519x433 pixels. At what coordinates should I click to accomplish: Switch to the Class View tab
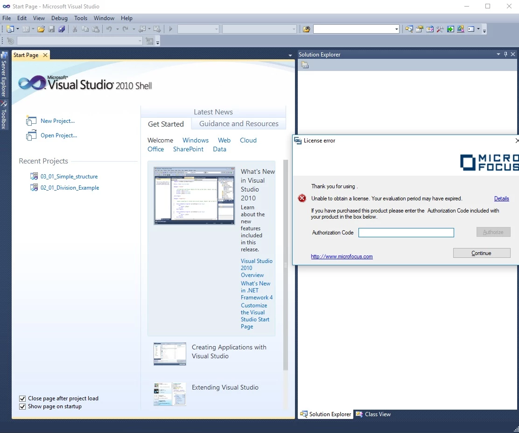(373, 414)
